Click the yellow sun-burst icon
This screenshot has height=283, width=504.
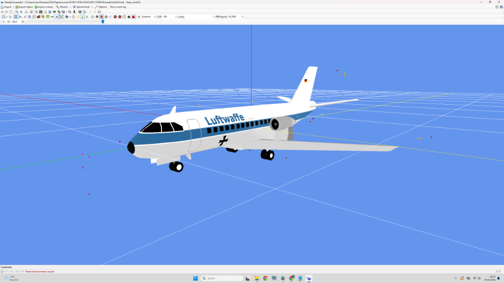pyautogui.click(x=77, y=17)
